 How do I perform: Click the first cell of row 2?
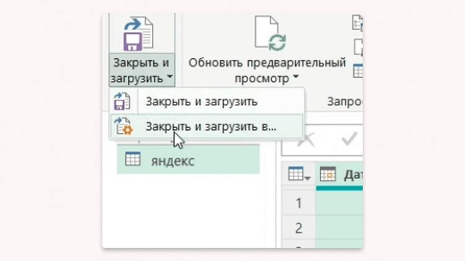(339, 228)
